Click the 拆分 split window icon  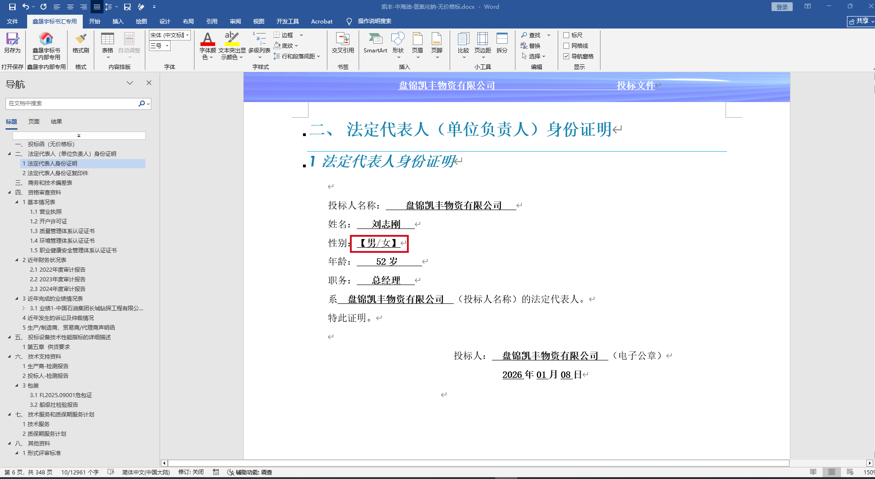pyautogui.click(x=502, y=43)
